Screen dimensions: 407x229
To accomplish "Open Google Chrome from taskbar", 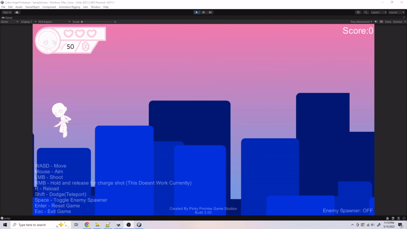I will 87,225.
